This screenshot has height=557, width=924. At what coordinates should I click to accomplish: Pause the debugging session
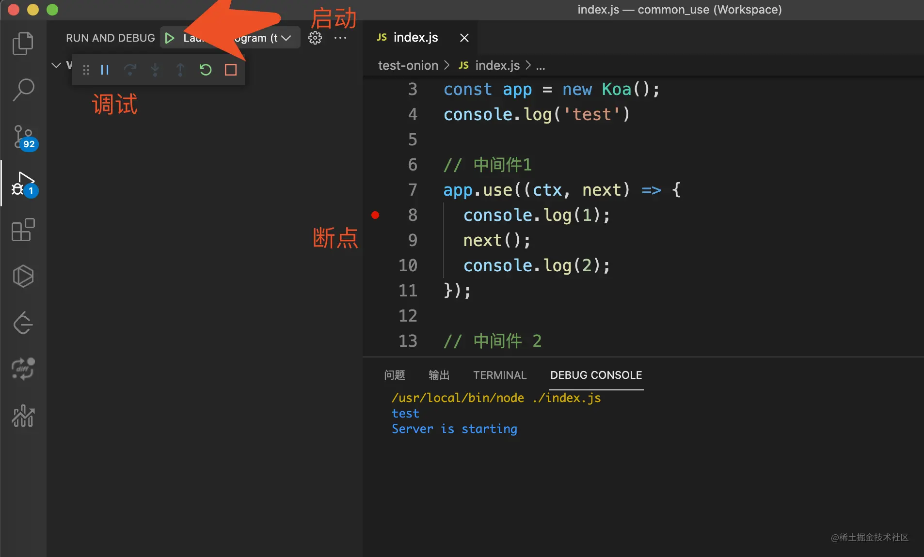105,70
